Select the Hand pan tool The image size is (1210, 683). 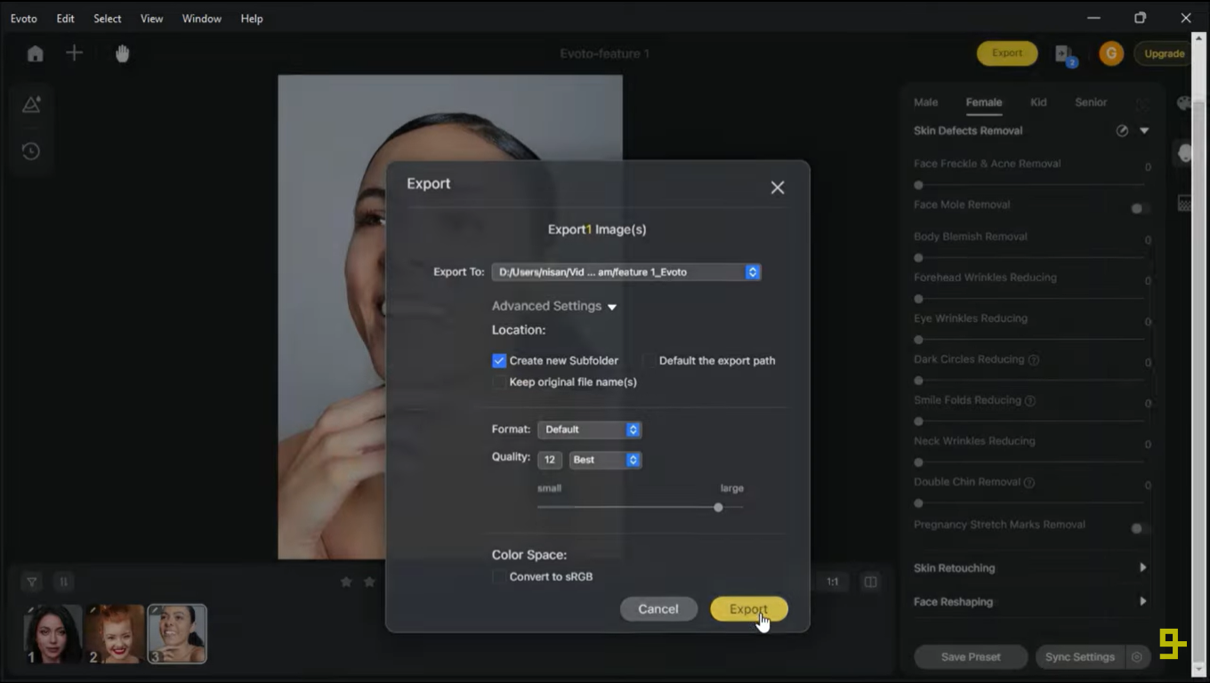point(122,53)
